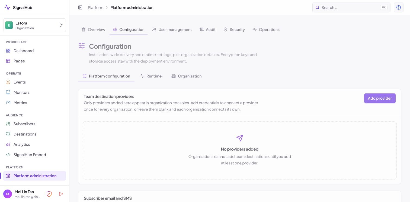Click the Mei Lin Tan user name

click(x=24, y=192)
